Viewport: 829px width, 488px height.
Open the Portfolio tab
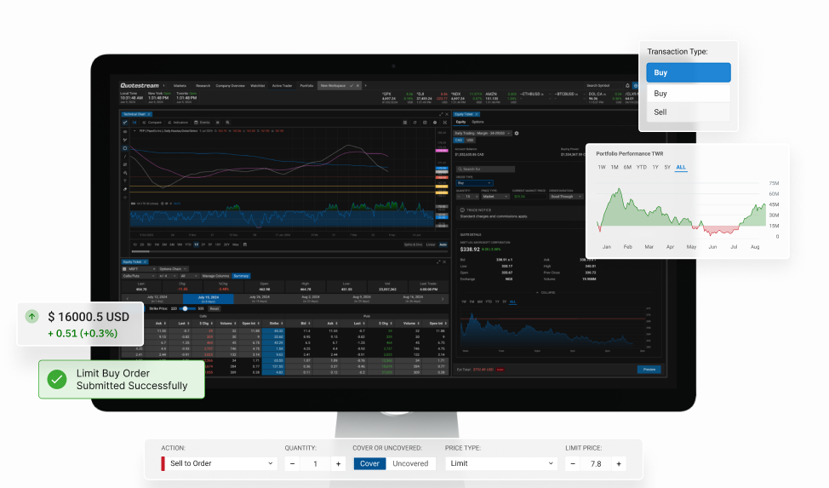pyautogui.click(x=306, y=86)
